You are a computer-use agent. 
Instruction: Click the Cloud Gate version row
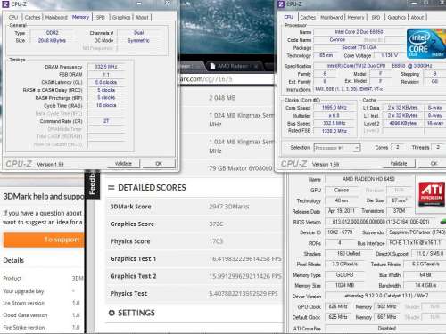coord(41,315)
